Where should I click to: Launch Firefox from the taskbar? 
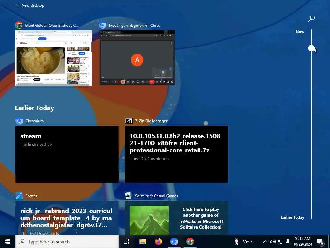point(159,242)
